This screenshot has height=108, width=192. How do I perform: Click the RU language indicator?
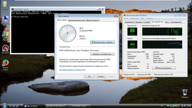pos(162,106)
